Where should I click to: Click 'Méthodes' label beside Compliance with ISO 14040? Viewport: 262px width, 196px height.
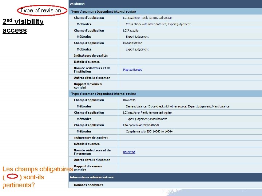[x=84, y=131]
